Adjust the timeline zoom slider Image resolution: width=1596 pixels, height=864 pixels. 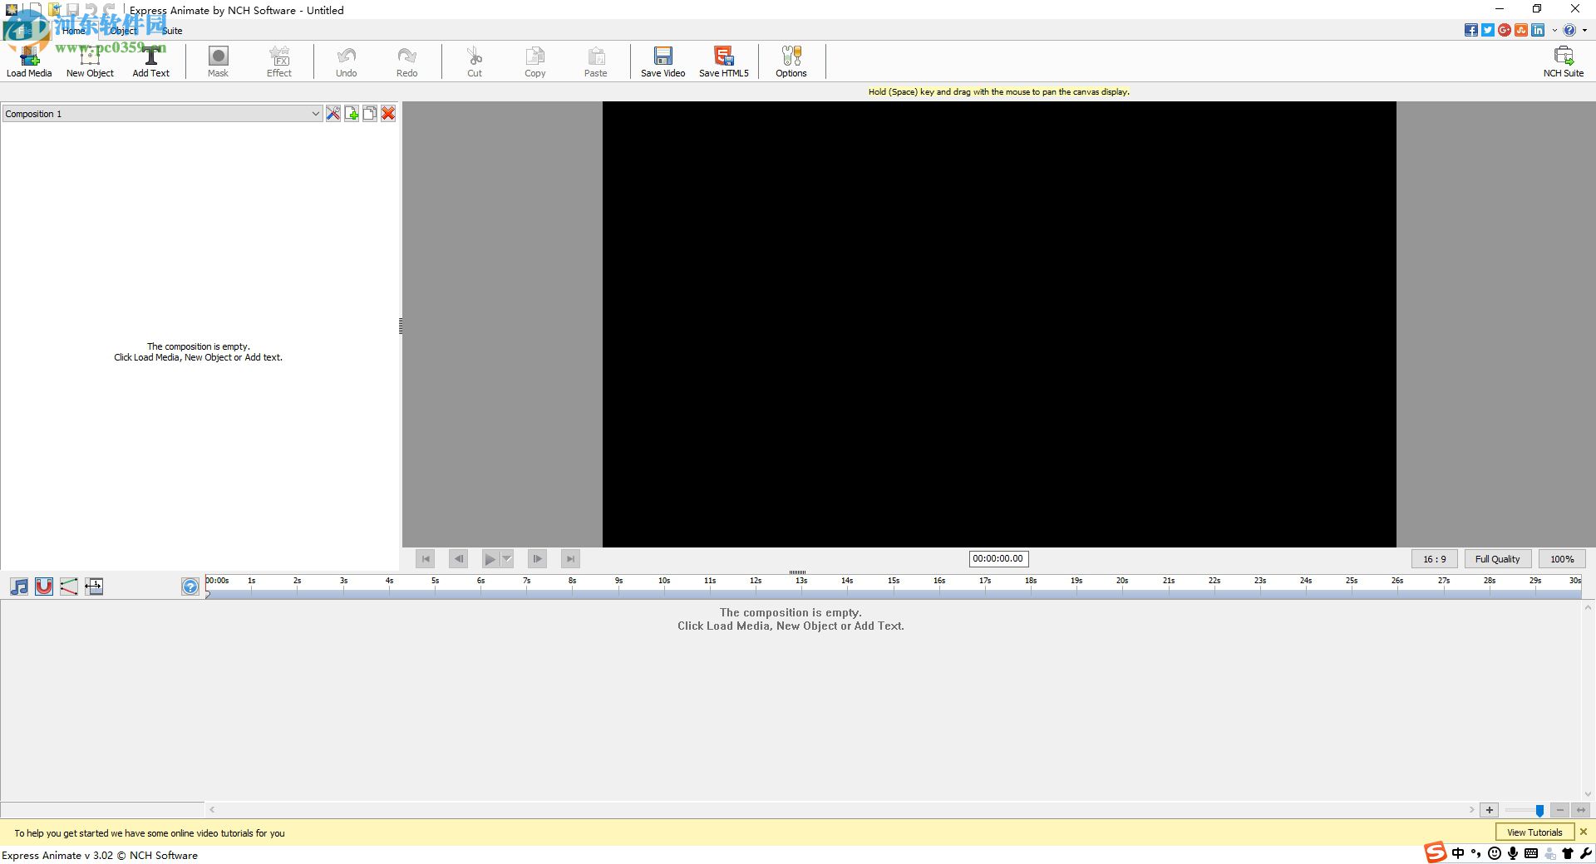point(1539,810)
